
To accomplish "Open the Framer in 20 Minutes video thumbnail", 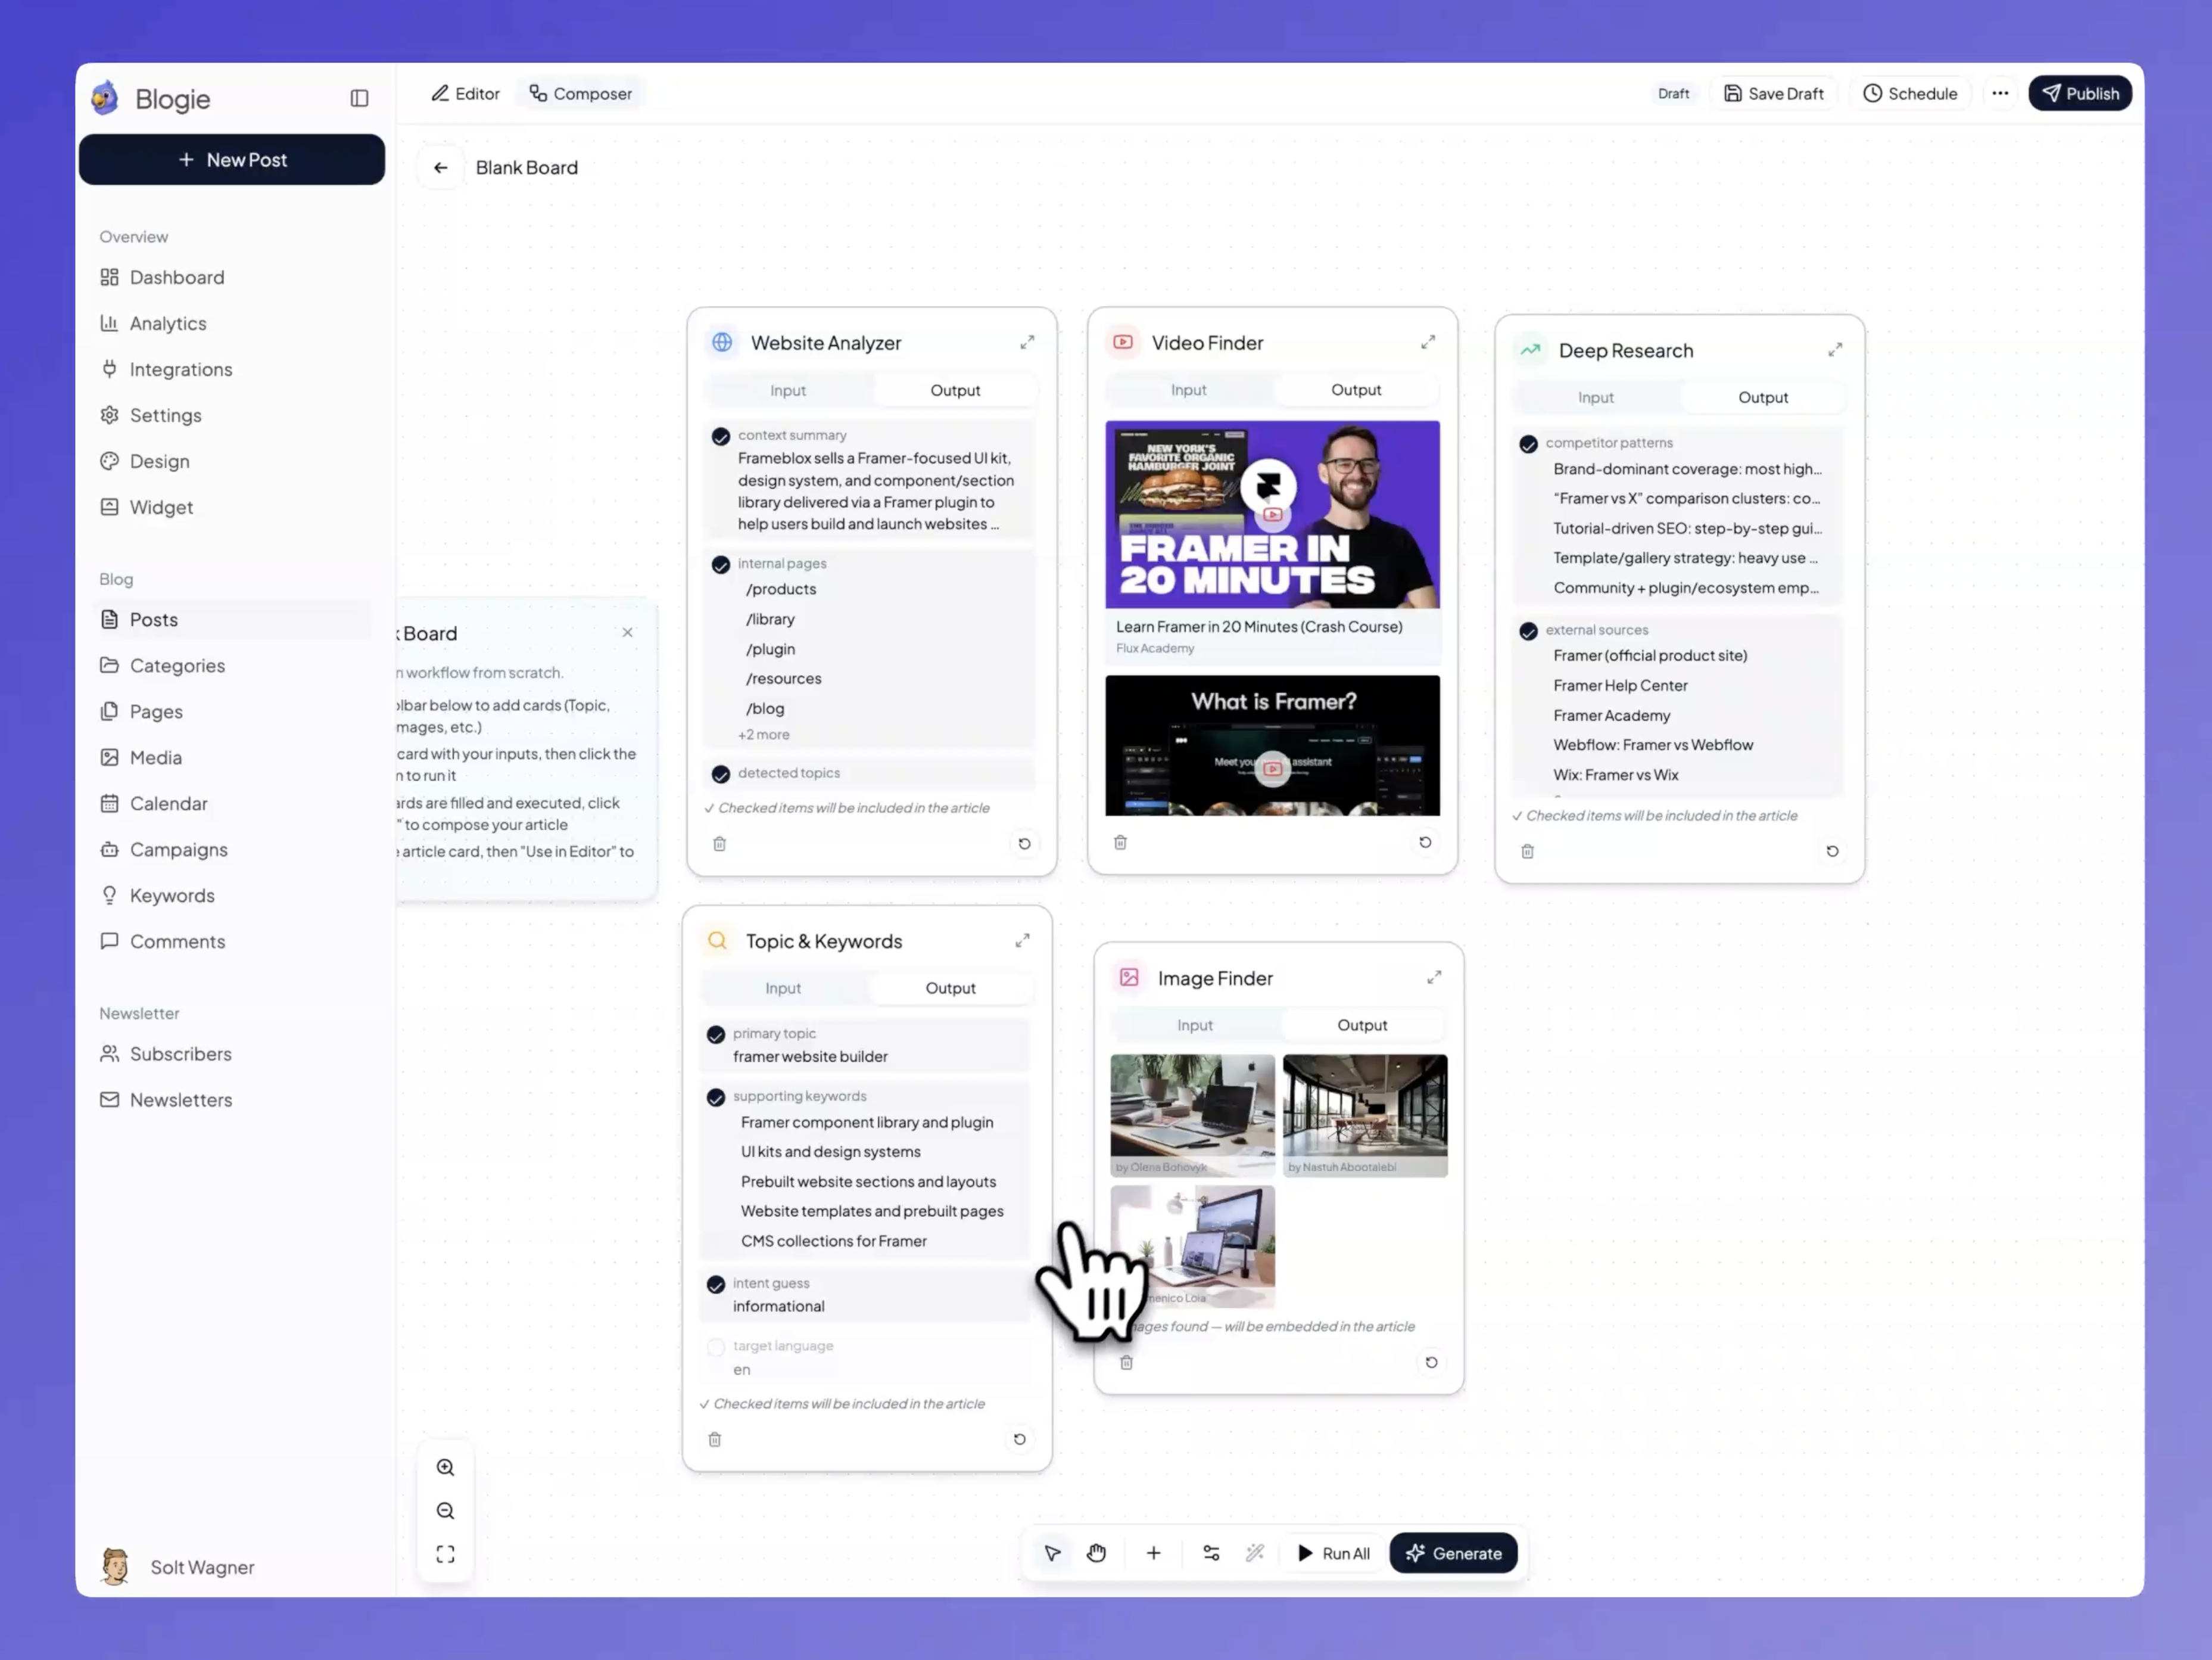I will point(1272,514).
